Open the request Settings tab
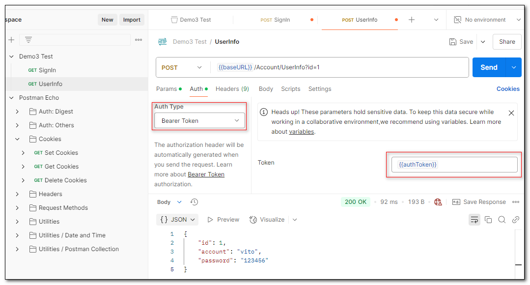Viewport: 530px width, 285px height. (320, 89)
